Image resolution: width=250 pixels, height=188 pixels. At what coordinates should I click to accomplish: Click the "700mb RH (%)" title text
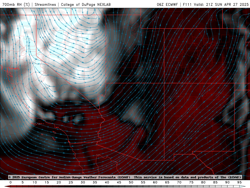coord(16,4)
